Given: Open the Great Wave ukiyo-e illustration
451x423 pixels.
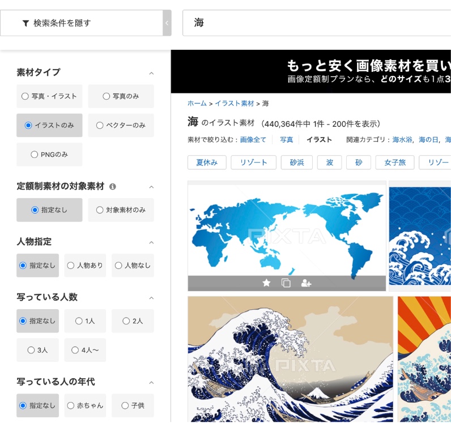Looking at the screenshot, I should pyautogui.click(x=290, y=360).
